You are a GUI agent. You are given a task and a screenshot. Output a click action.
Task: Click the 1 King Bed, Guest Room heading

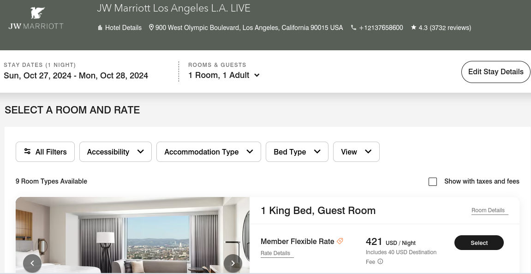(318, 211)
